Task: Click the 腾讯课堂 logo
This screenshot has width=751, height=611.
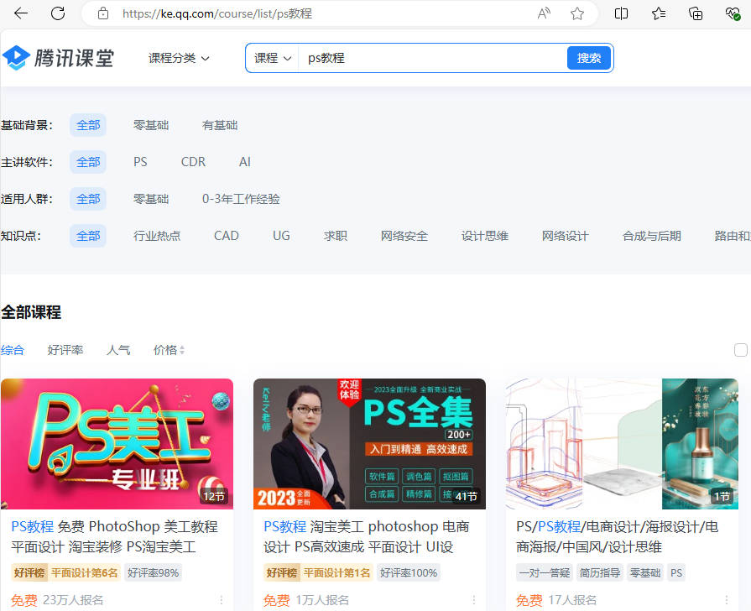Action: click(58, 58)
